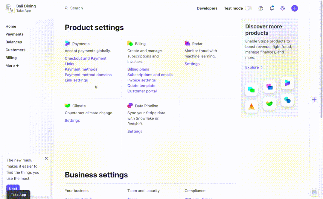Screen dimensions: 323x199
Task: Open Invoice settings link
Action: [141, 80]
